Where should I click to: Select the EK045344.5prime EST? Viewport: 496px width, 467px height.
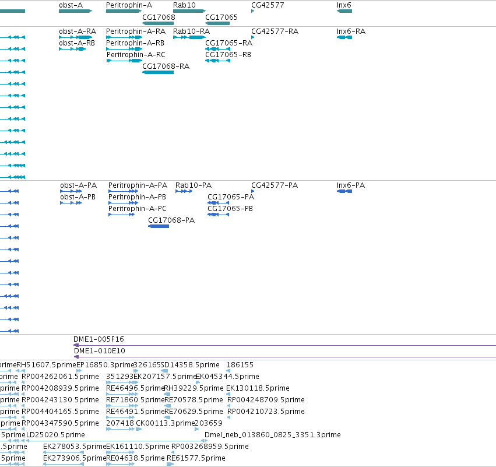coord(198,382)
